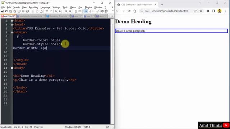
Task: Click the share icon in Chrome address bar
Action: (195, 11)
